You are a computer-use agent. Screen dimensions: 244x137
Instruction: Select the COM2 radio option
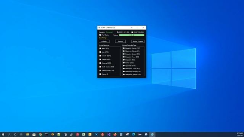pyautogui.click(x=132, y=32)
